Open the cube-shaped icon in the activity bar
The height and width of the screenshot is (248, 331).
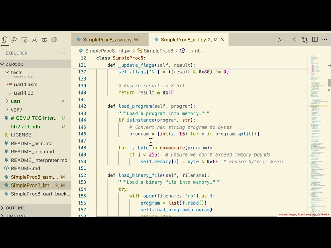click(54, 39)
